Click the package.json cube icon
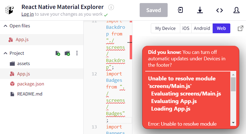 (12, 84)
